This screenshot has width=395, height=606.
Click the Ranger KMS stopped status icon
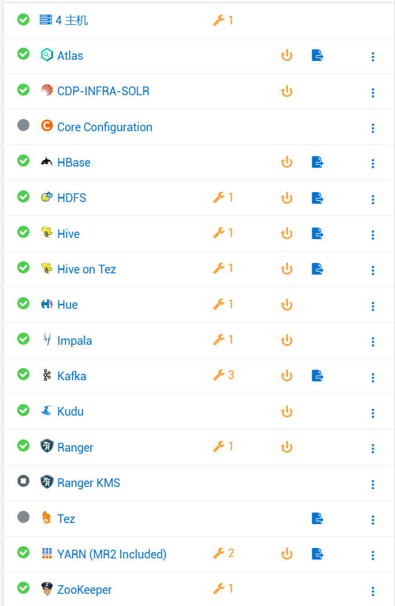(x=23, y=481)
